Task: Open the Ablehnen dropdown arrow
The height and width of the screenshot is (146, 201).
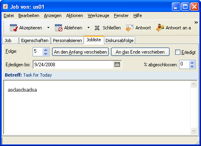Action: tap(88, 28)
